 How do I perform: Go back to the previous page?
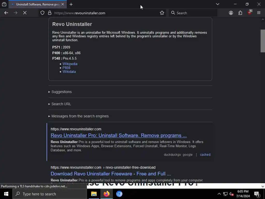pyautogui.click(x=6, y=13)
